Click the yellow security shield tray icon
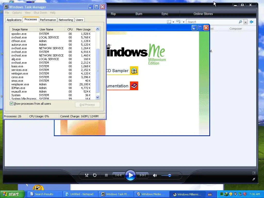The height and width of the screenshot is (198, 264). click(x=231, y=194)
